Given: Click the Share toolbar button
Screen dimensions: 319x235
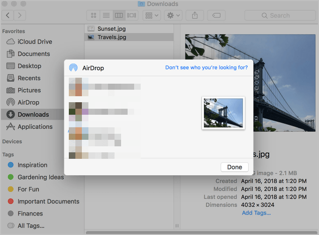Looking at the screenshot, I should coord(195,16).
